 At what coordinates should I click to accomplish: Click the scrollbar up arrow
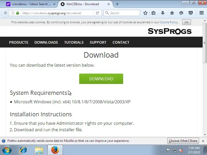point(205,21)
